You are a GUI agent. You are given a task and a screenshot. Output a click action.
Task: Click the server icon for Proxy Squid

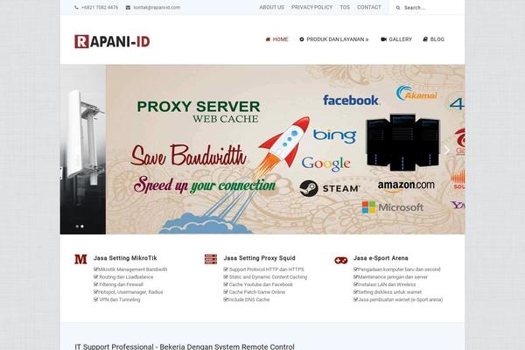pyautogui.click(x=211, y=259)
